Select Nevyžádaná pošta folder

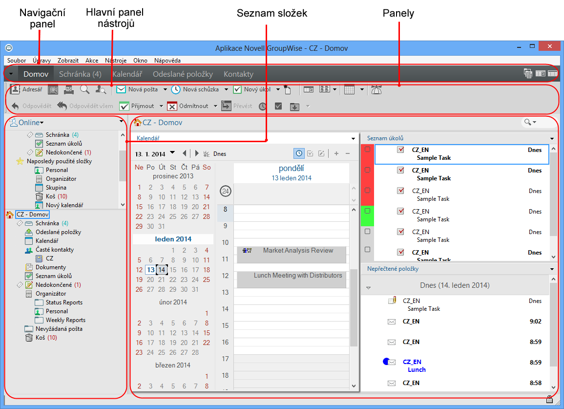tap(53, 329)
